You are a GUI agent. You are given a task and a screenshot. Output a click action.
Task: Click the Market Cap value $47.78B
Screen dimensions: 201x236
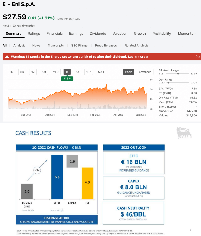[192, 111]
